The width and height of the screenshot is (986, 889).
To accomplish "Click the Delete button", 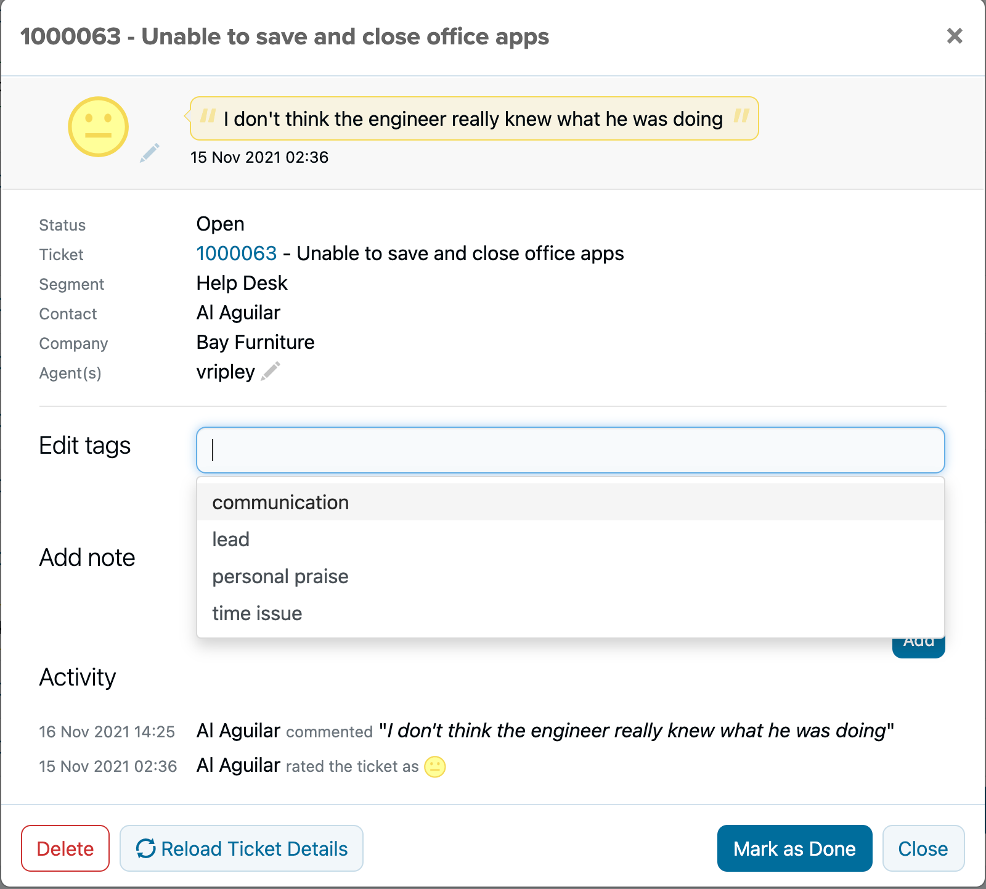I will 65,848.
